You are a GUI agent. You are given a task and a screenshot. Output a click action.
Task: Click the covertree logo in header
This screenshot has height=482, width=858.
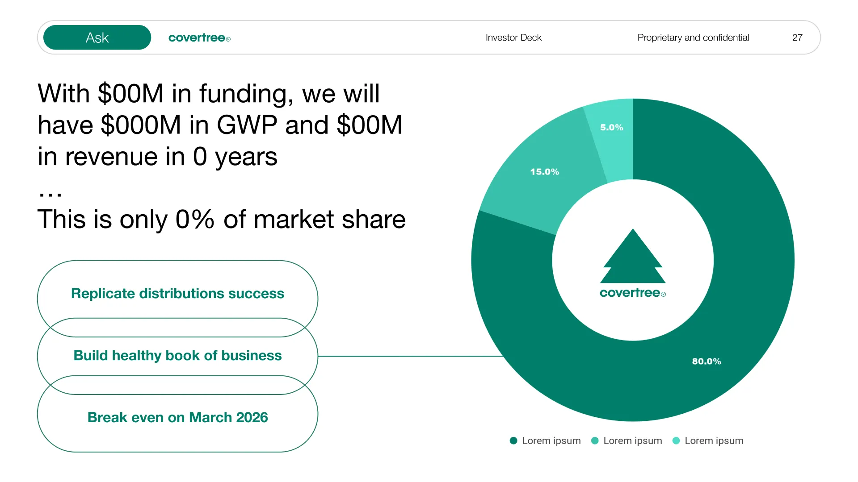pos(199,38)
